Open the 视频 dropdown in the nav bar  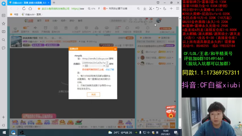[x=64, y=21]
